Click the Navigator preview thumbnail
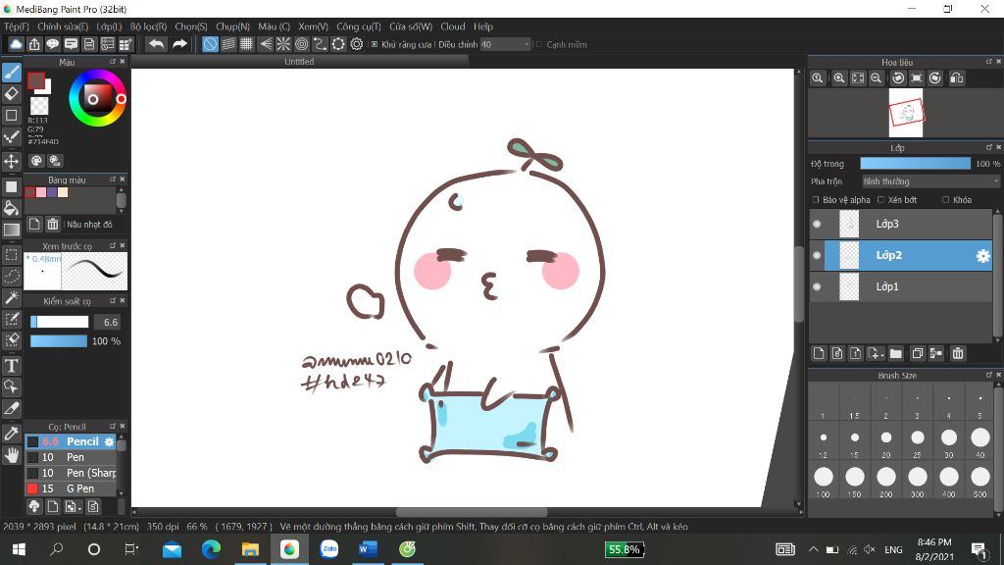1004x565 pixels. pyautogui.click(x=906, y=113)
